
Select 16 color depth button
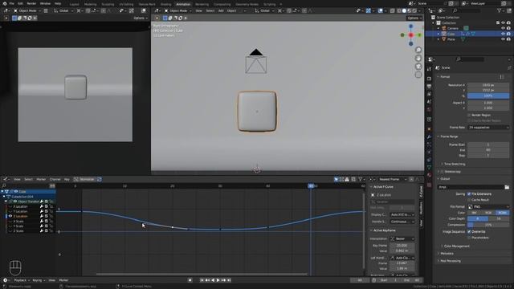tap(499, 218)
